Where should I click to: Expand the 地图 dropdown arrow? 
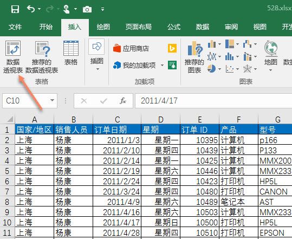coord(271,70)
